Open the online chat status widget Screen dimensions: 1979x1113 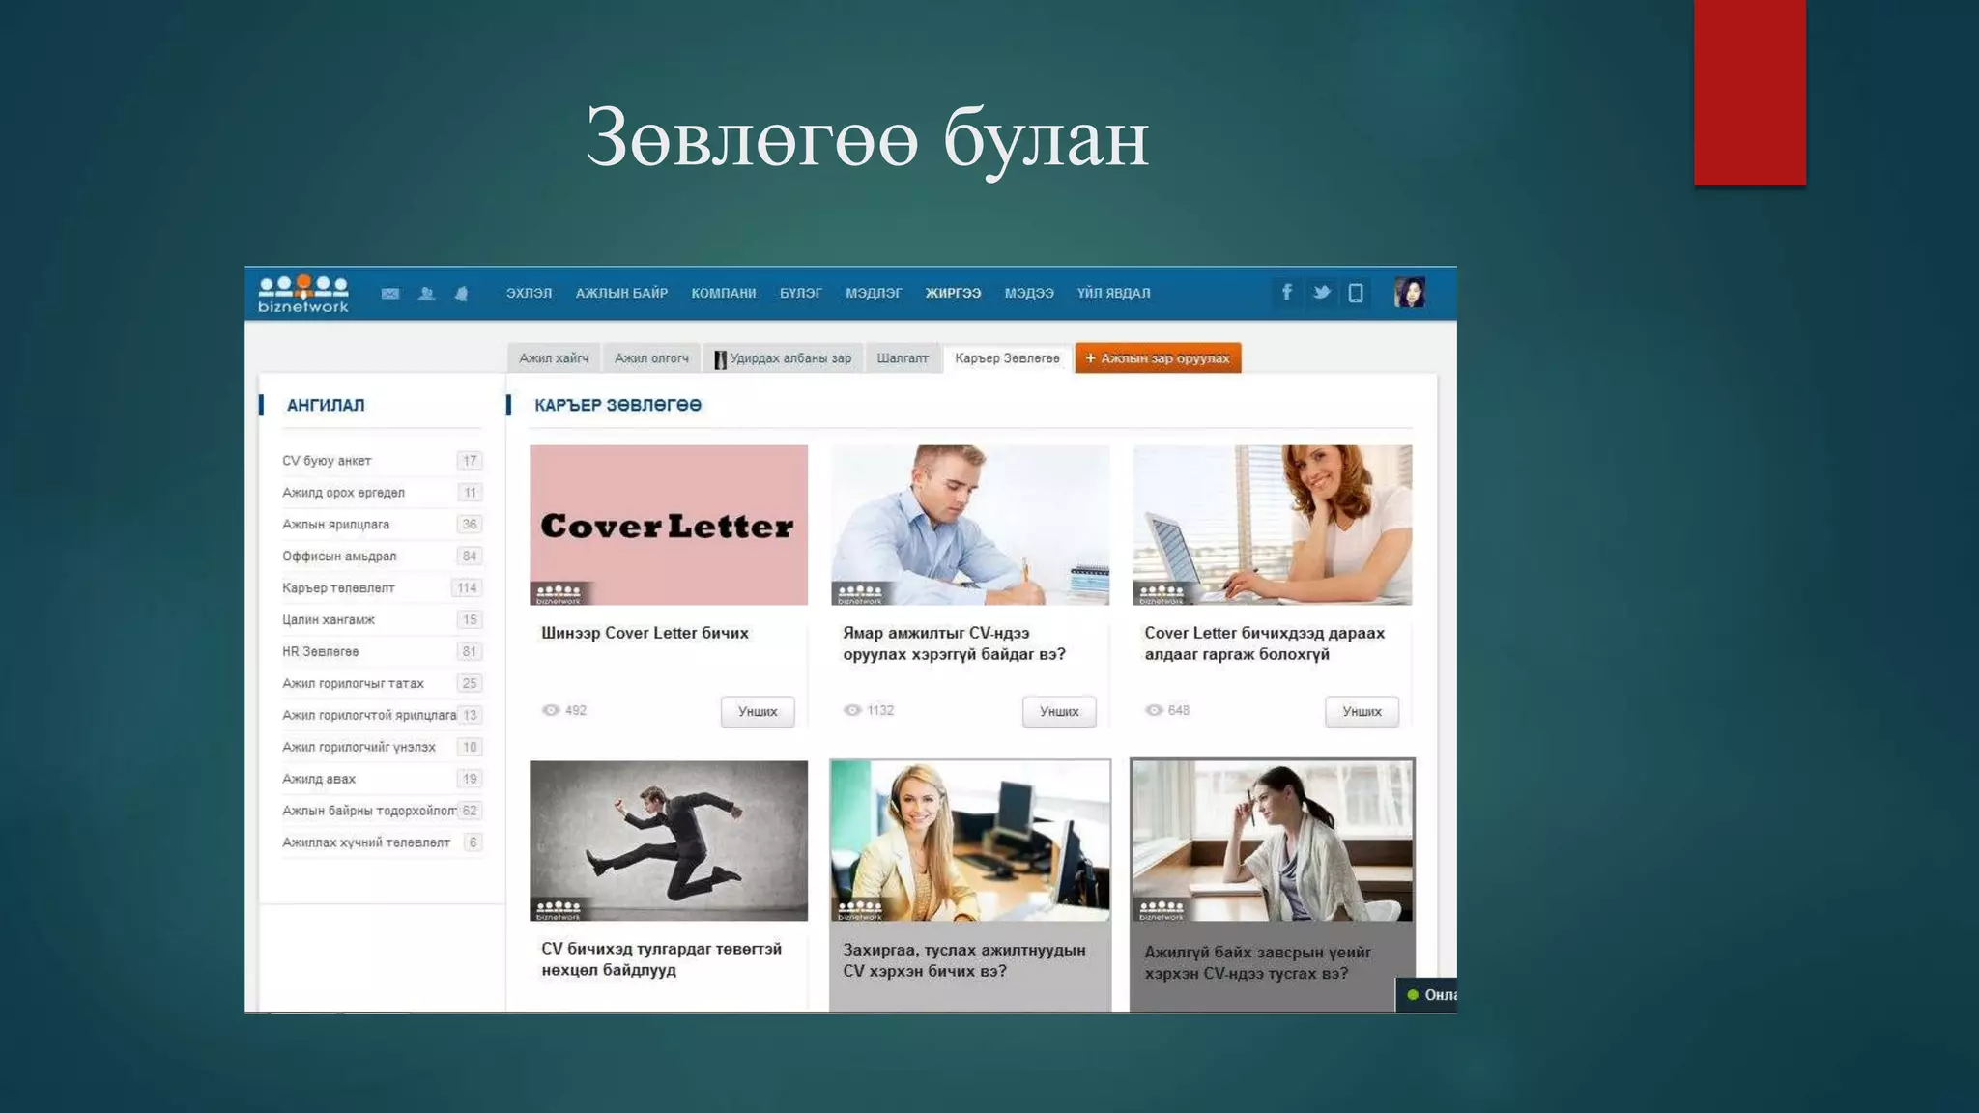coord(1427,995)
